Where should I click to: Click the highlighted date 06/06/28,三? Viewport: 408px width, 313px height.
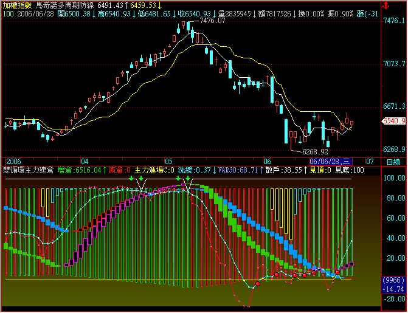[330, 162]
